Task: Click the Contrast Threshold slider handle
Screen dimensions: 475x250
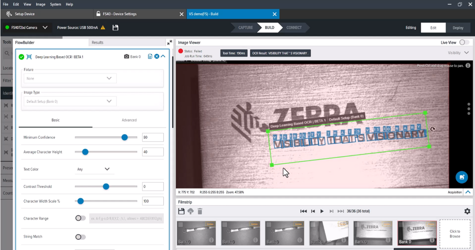Action: point(106,186)
